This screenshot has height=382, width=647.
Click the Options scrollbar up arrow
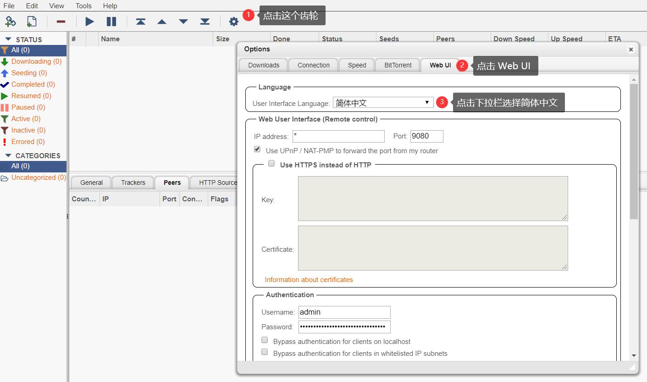634,80
